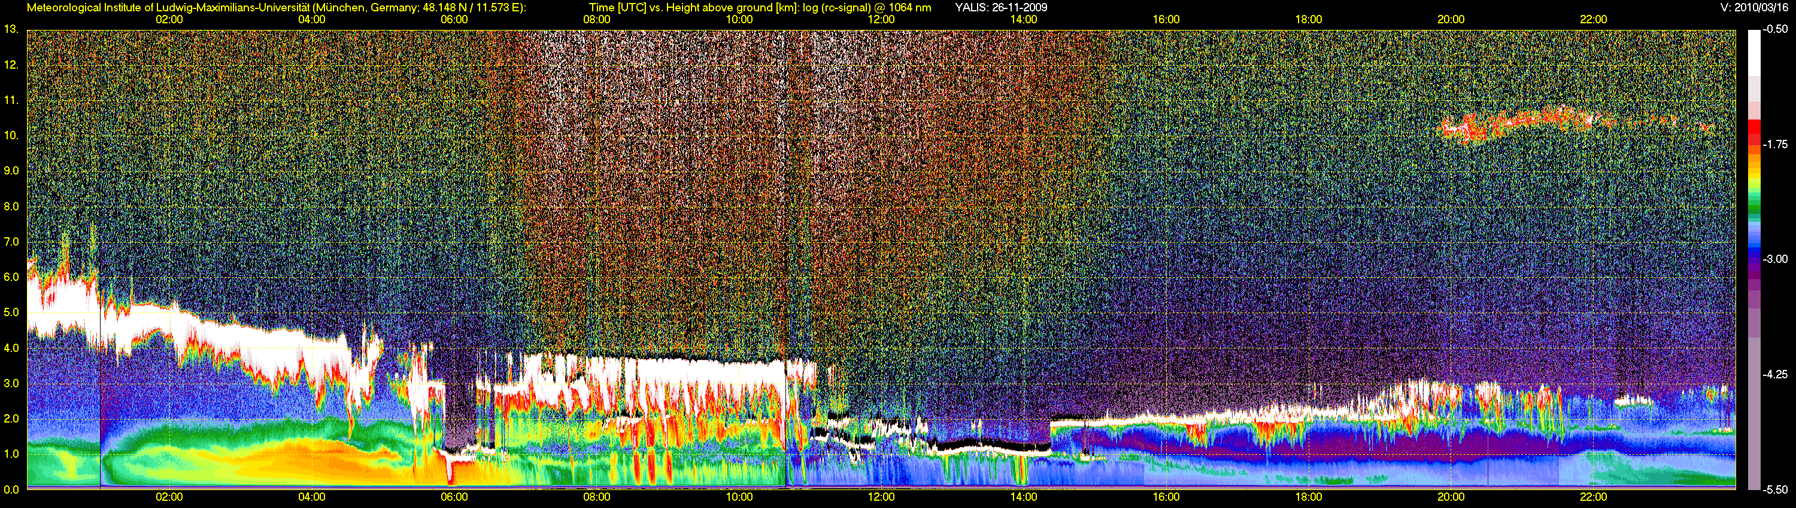Pick the 06:00 tick label on the bottom axis

(454, 497)
